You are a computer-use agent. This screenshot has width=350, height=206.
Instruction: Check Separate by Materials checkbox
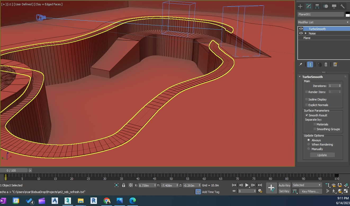(315, 124)
